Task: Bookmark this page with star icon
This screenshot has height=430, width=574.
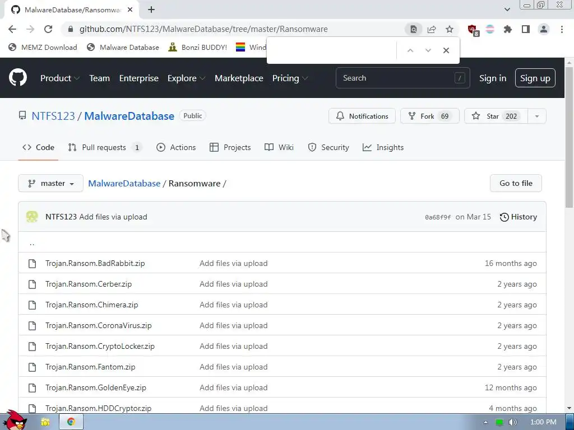Action: click(x=449, y=29)
